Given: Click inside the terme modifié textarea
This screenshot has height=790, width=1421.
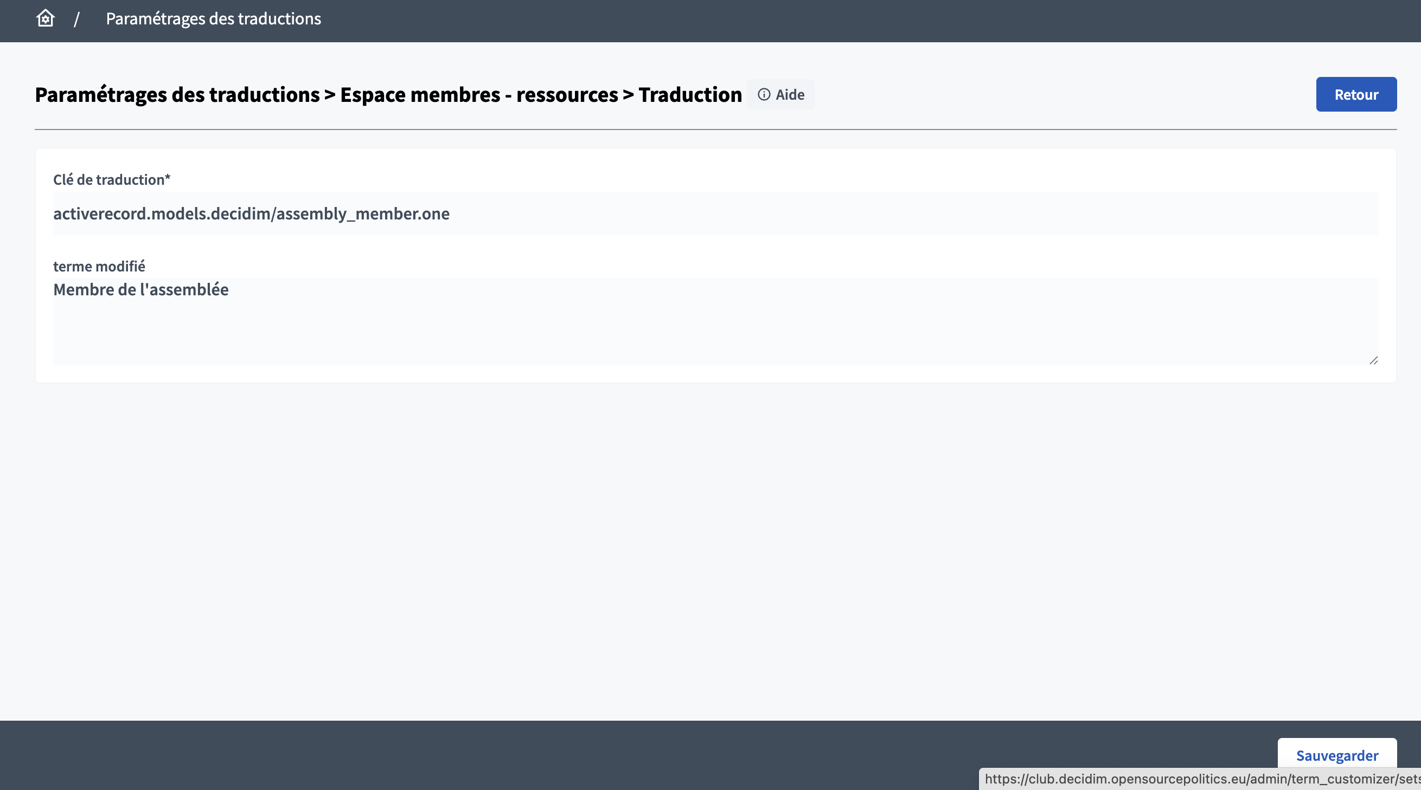Looking at the screenshot, I should click(715, 321).
